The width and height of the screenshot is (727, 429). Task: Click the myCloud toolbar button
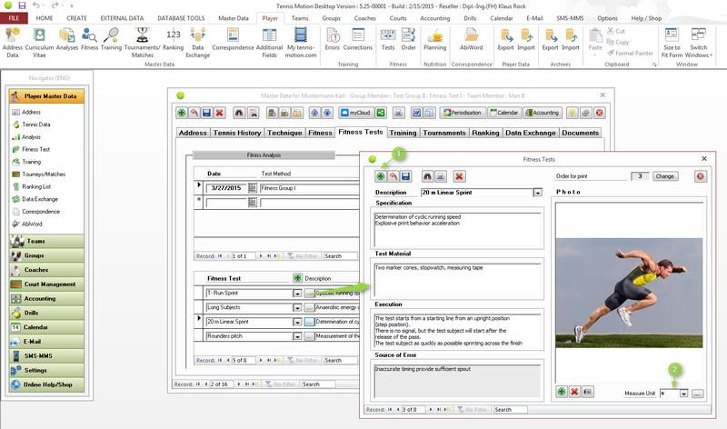point(355,113)
